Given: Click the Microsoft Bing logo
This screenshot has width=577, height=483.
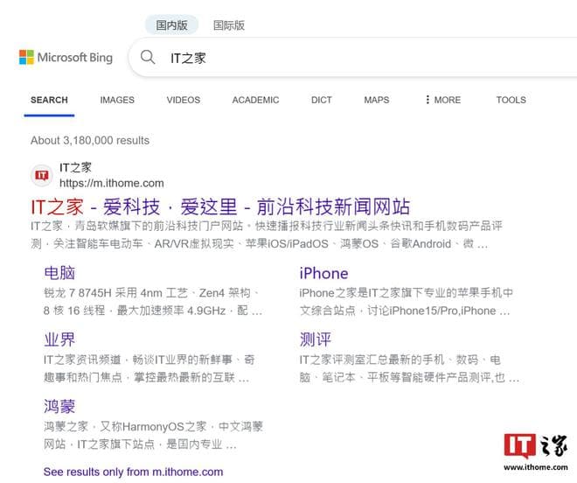Looking at the screenshot, I should tap(66, 58).
